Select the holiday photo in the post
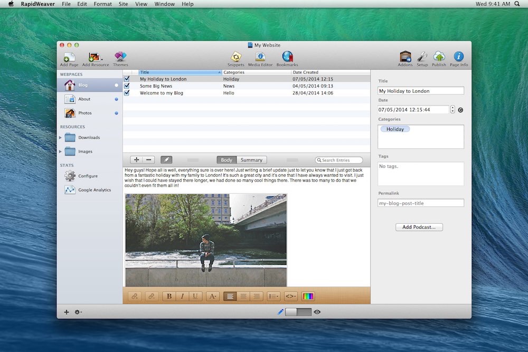The width and height of the screenshot is (528, 352). coord(206,240)
